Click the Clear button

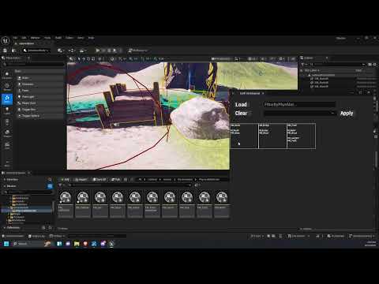pos(241,113)
